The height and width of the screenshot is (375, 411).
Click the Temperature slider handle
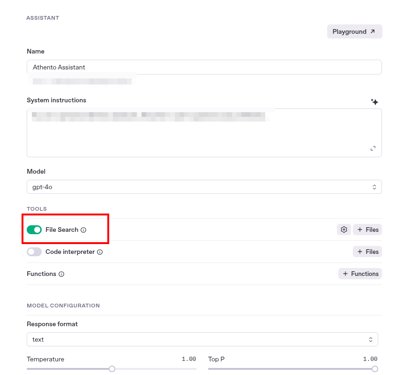click(x=112, y=369)
